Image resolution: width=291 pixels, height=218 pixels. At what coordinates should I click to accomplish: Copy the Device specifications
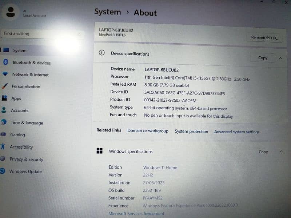coord(263,58)
